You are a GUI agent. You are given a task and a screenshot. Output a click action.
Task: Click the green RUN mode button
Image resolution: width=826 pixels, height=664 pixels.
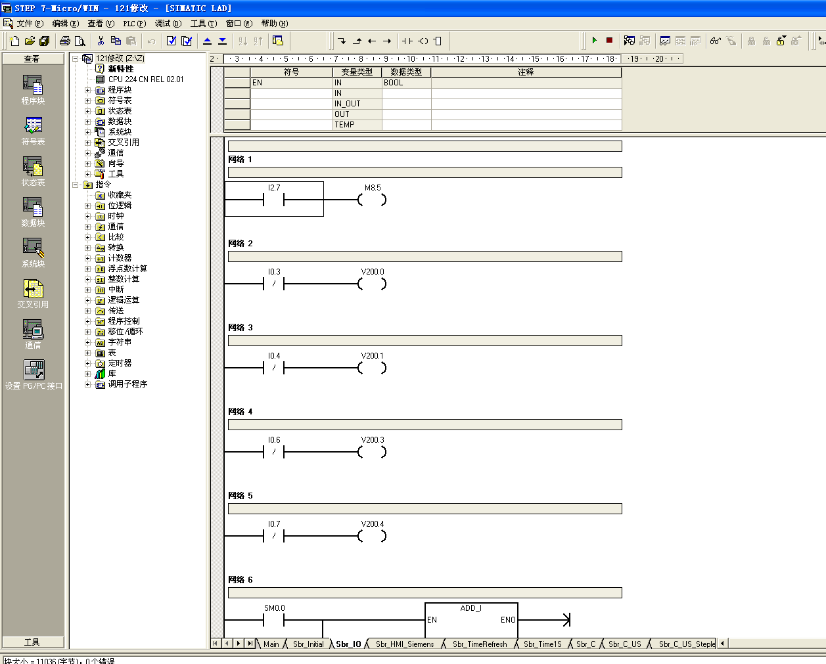point(594,41)
